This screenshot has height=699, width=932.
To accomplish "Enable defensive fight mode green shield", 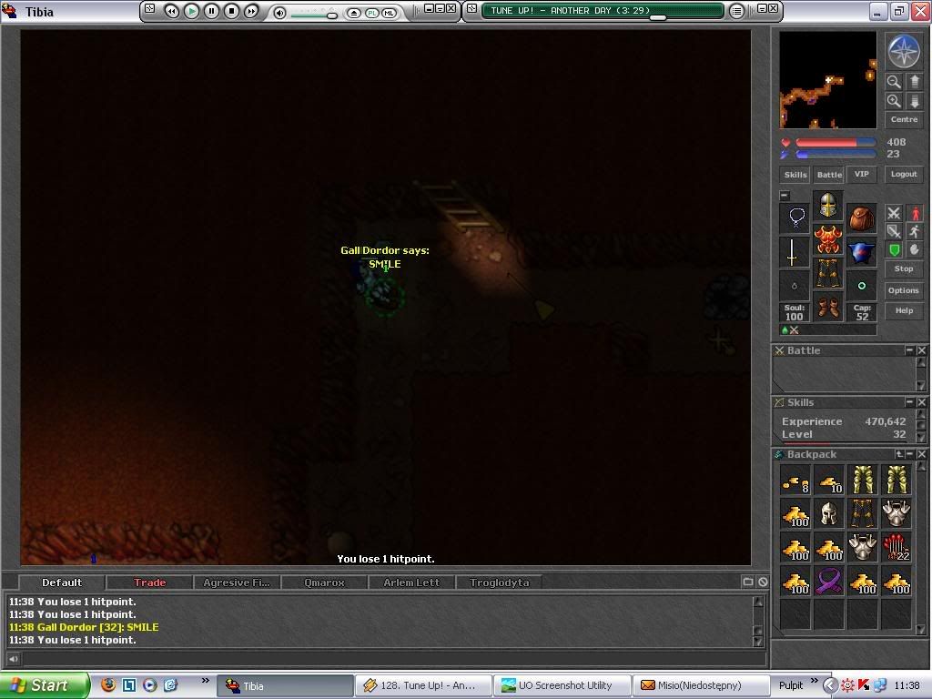I will (x=894, y=249).
